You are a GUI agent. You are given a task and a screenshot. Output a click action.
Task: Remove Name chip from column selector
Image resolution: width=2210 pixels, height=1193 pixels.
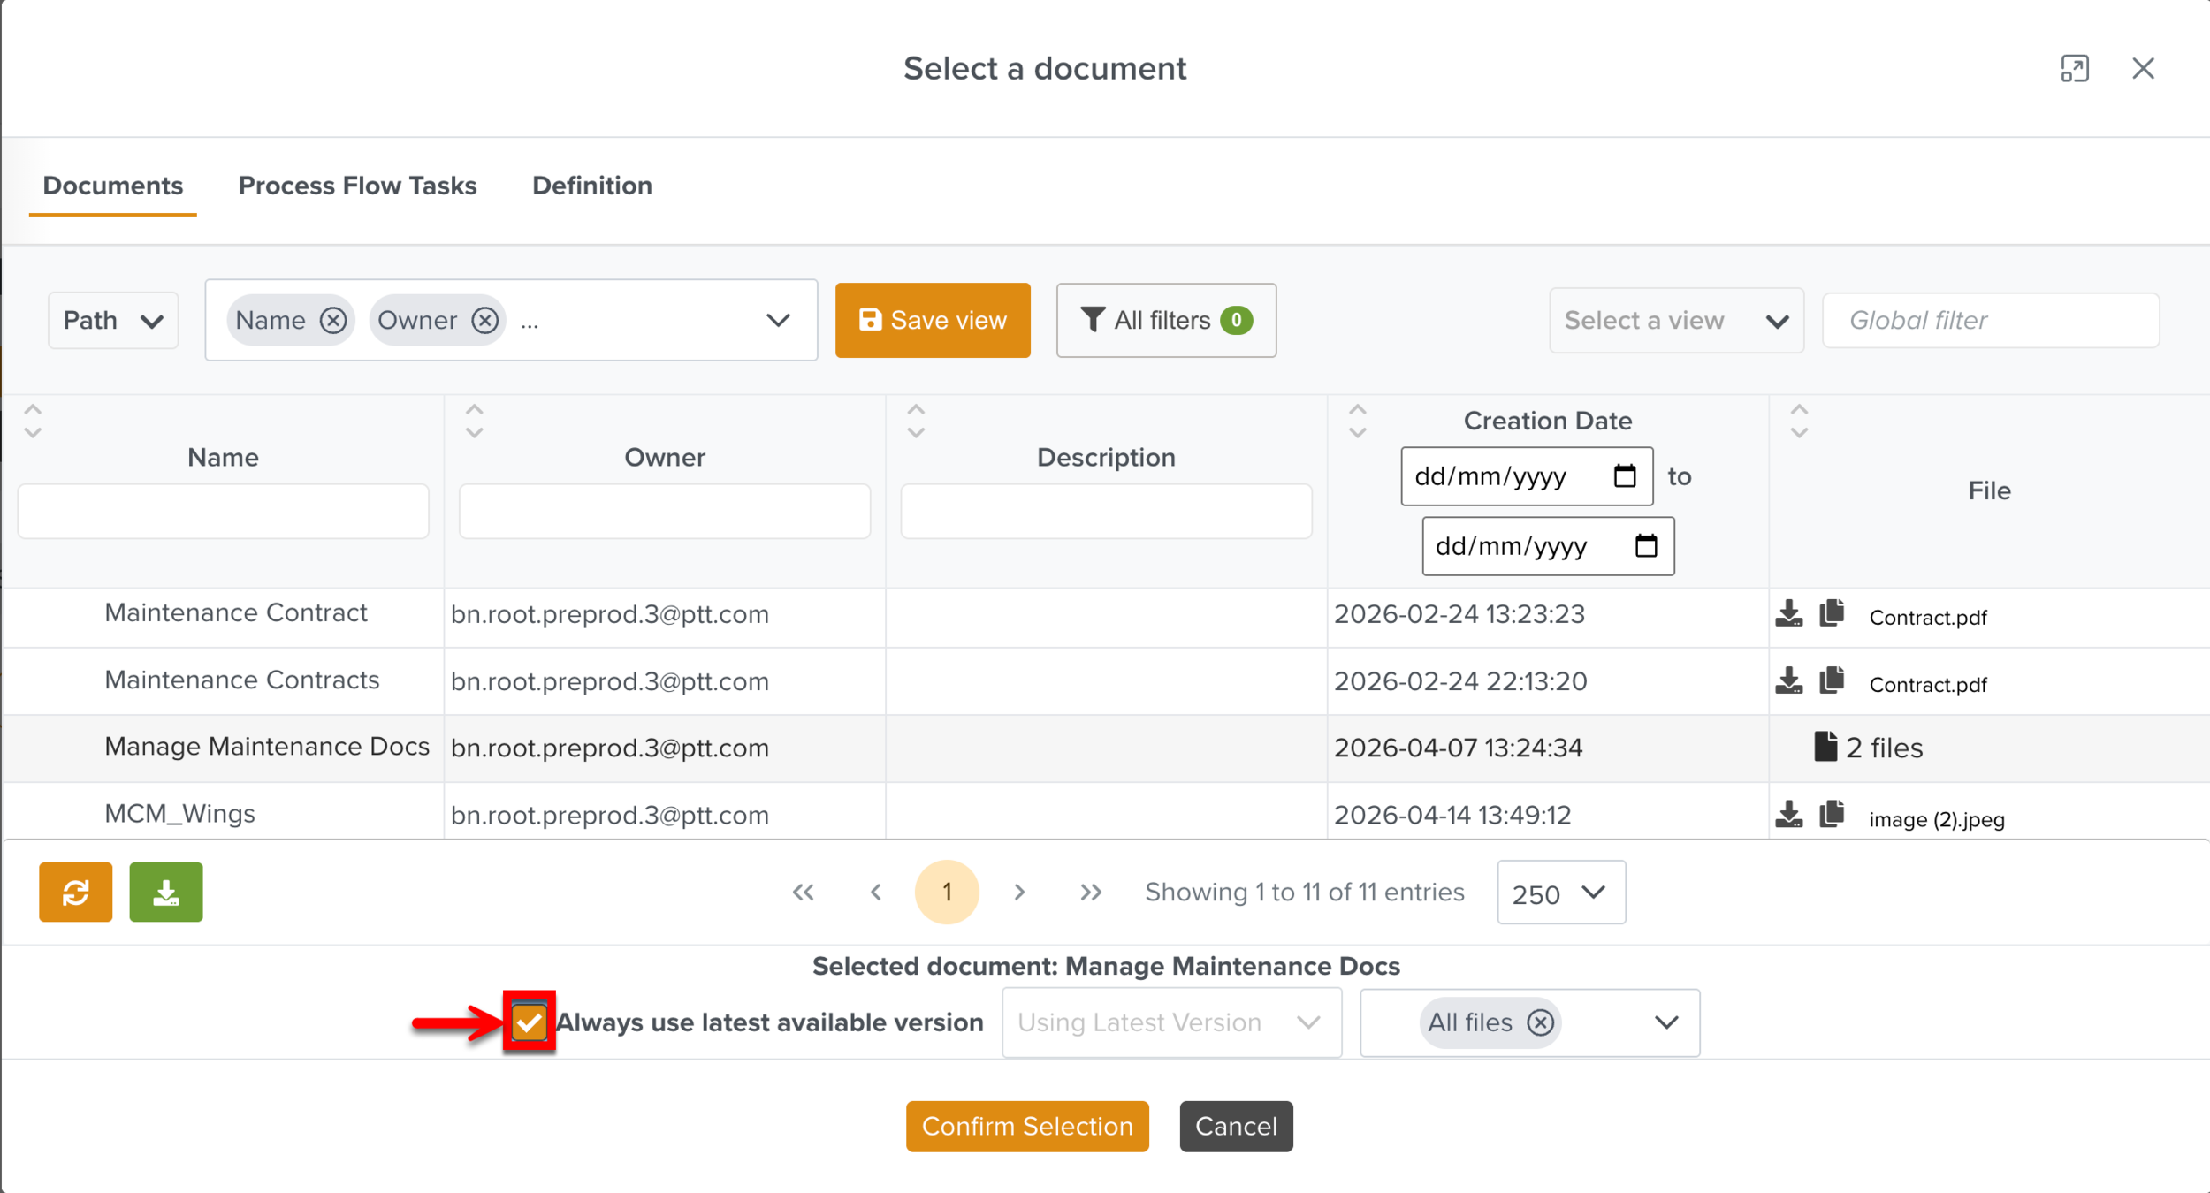(x=333, y=320)
